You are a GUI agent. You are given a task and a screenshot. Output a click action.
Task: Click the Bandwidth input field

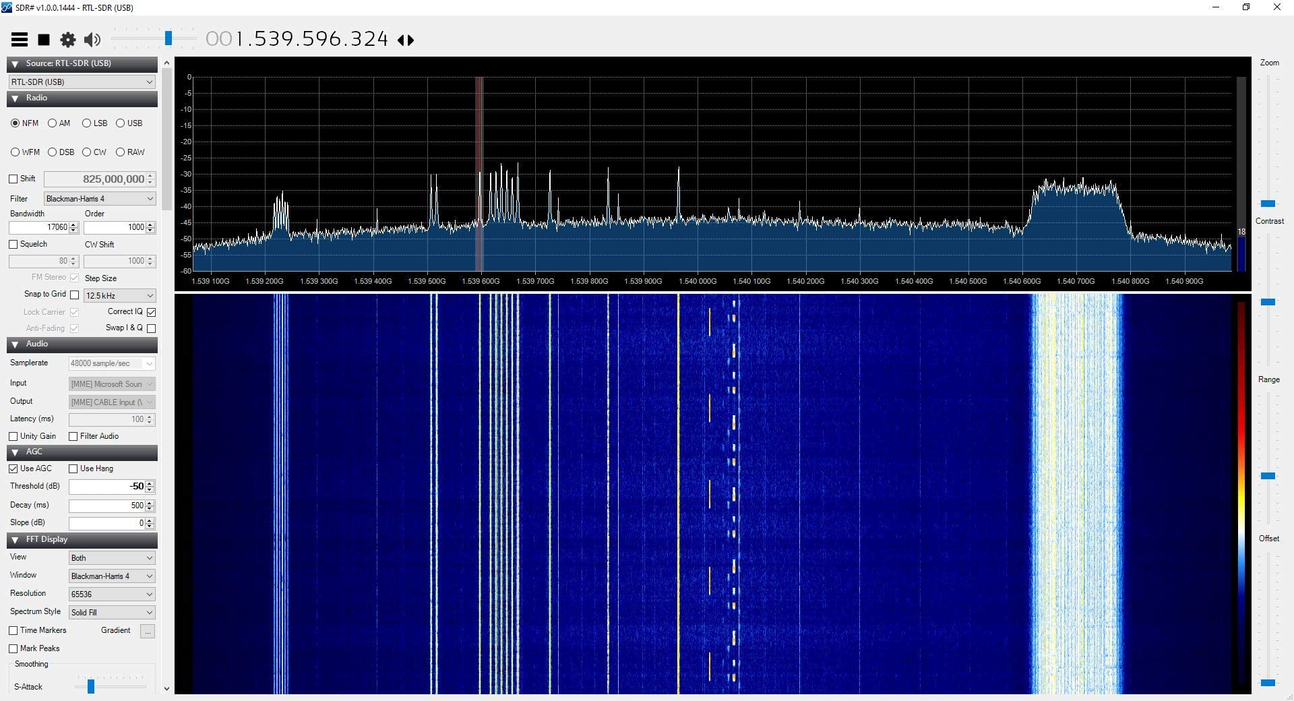coord(39,228)
